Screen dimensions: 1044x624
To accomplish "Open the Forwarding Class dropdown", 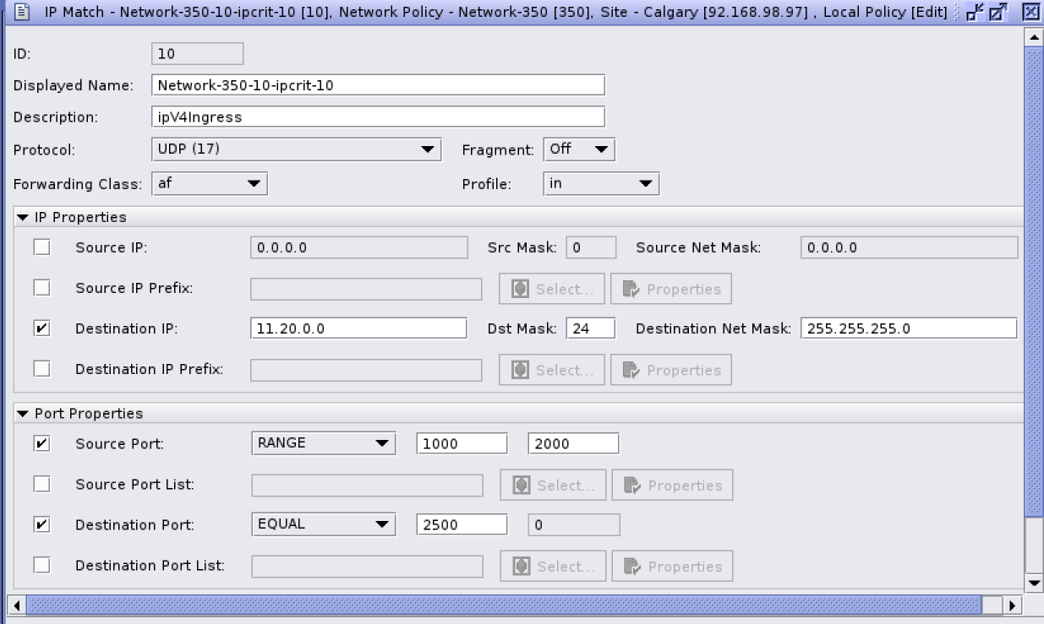I will point(210,183).
